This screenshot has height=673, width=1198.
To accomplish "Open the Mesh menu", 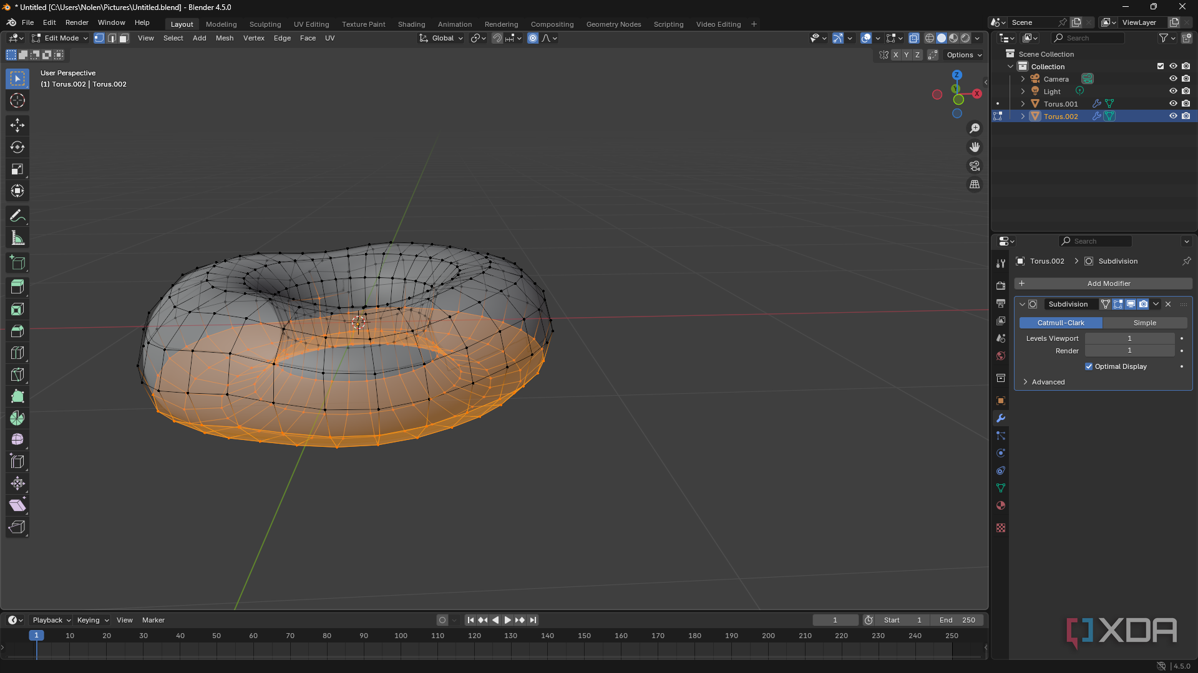I will [x=225, y=39].
